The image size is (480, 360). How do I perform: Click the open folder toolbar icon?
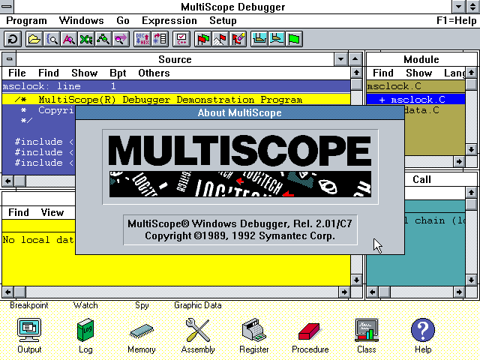[x=34, y=39]
